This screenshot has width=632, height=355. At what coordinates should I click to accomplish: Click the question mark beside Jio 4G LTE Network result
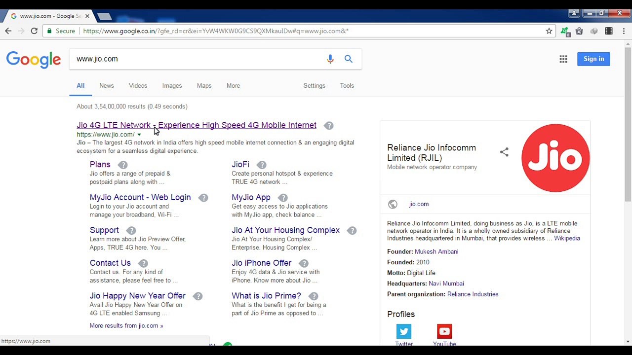point(329,126)
